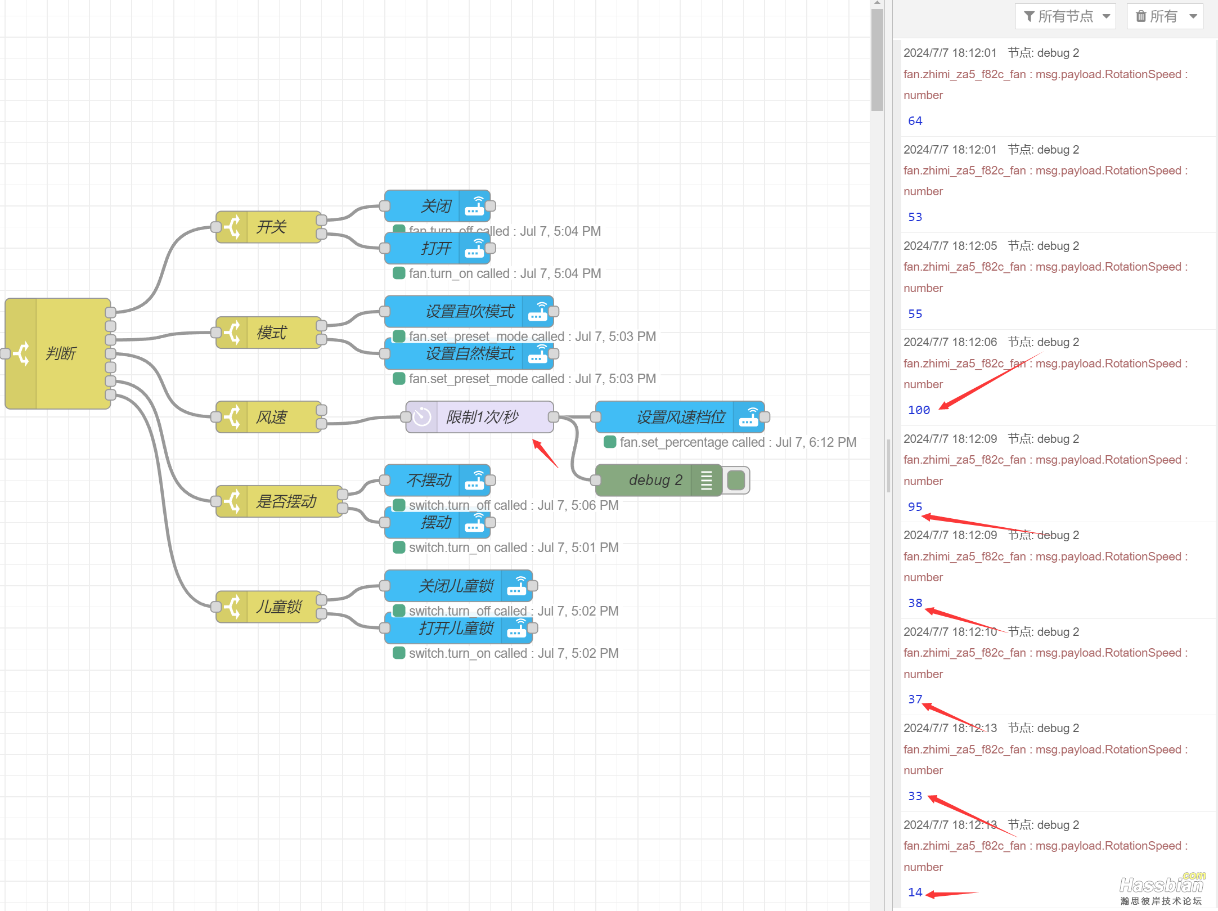Click the 打开 node's Home Assistant icon
This screenshot has width=1218, height=911.
click(x=474, y=248)
